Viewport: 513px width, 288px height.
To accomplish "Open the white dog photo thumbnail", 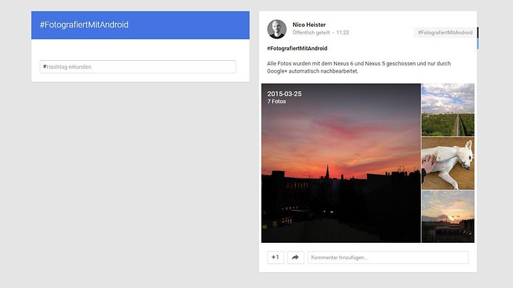I will 448,163.
